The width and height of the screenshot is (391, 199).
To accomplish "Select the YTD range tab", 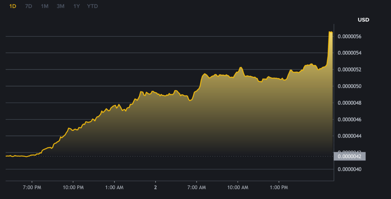I will tap(92, 6).
